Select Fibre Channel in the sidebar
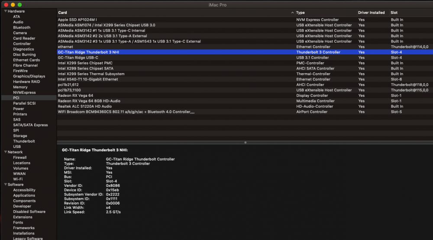This screenshot has height=240, width=433. click(25, 65)
